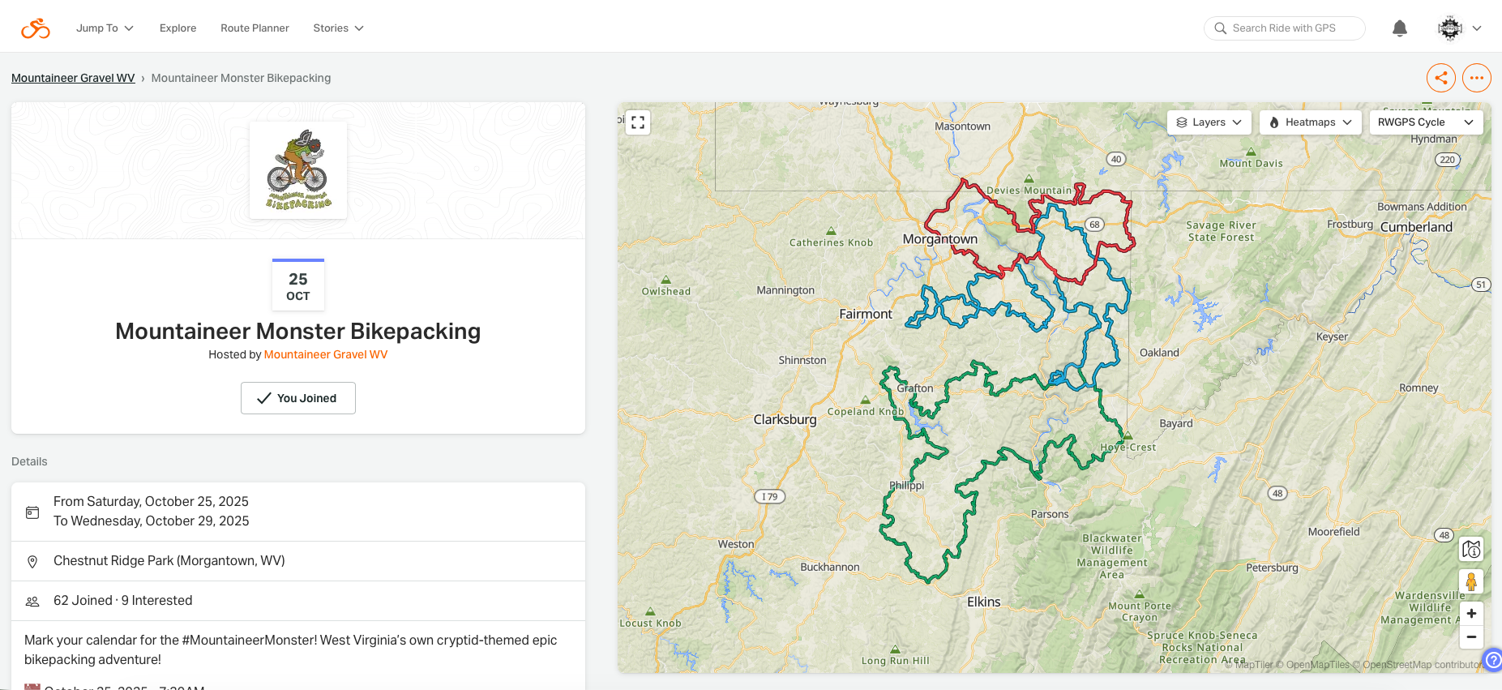
Task: Expand the Heatmaps dropdown
Action: 1310,122
